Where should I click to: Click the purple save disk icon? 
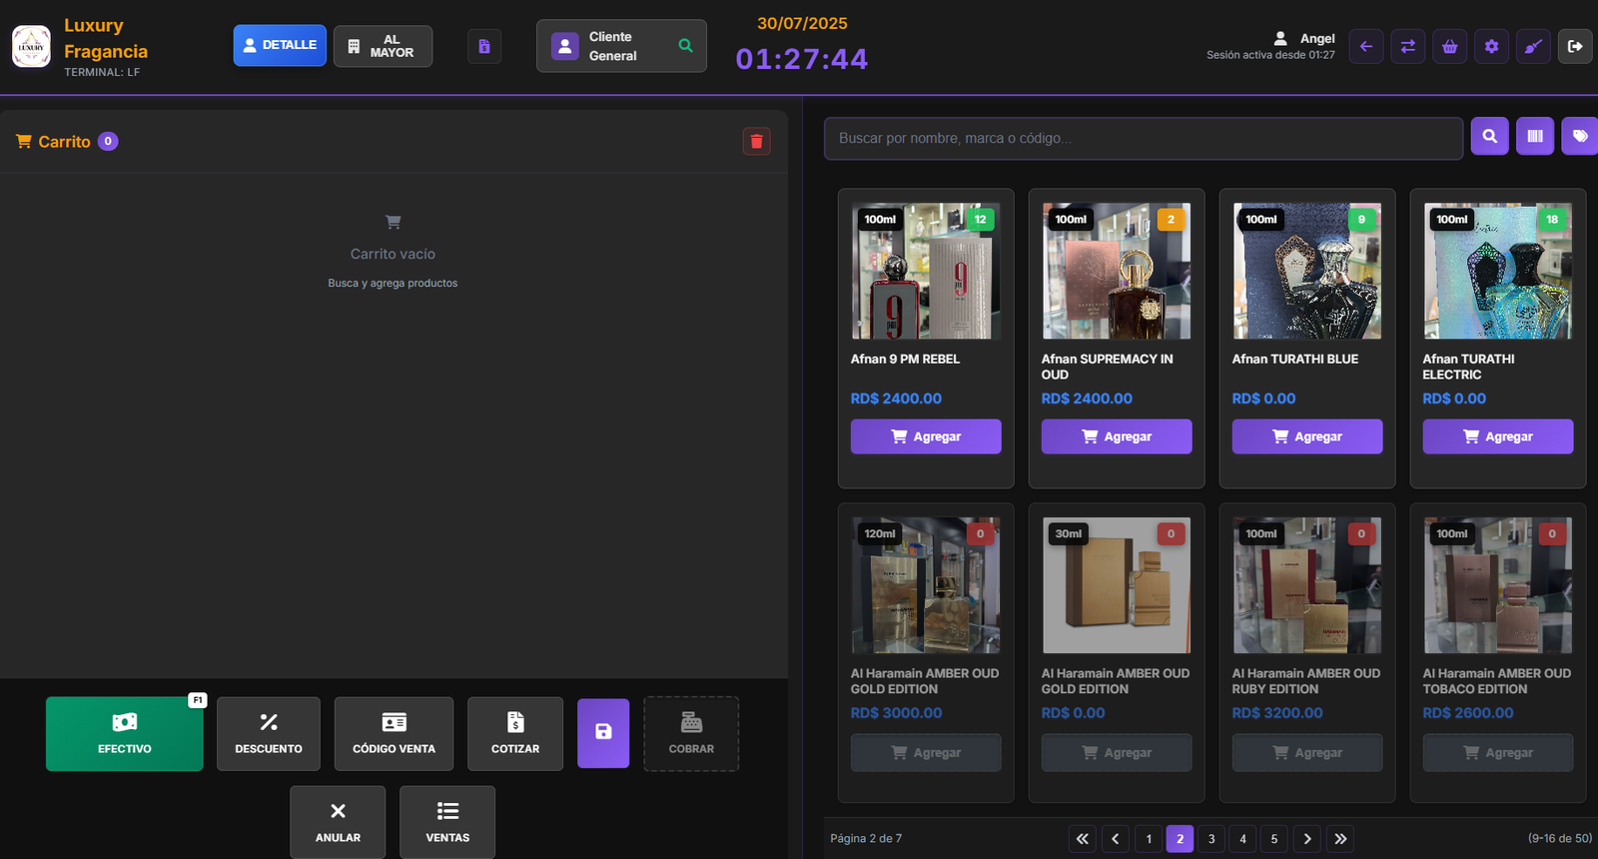[603, 733]
